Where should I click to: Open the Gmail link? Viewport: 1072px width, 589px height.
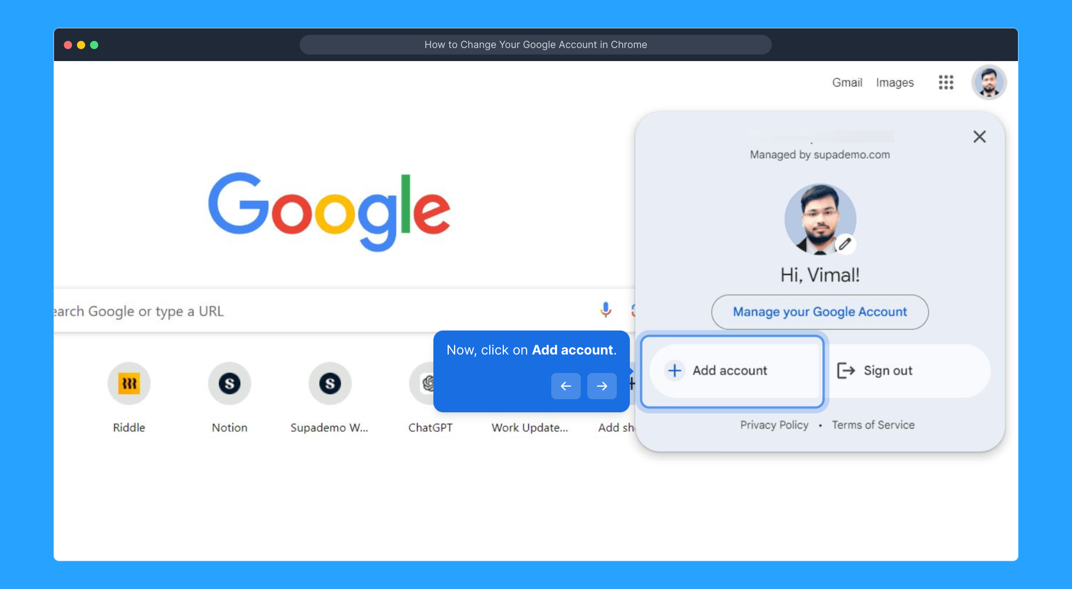pos(847,82)
